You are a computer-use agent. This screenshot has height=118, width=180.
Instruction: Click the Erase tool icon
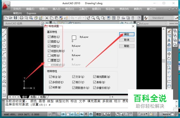169,31
